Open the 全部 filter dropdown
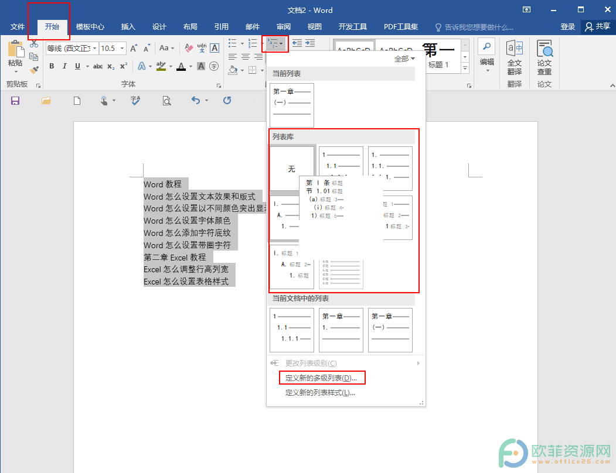Screen dimensions: 616x473 click(x=404, y=59)
